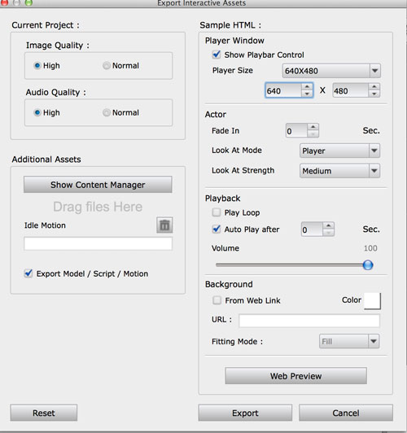Select High image quality radio button
The height and width of the screenshot is (433, 407).
[37, 66]
